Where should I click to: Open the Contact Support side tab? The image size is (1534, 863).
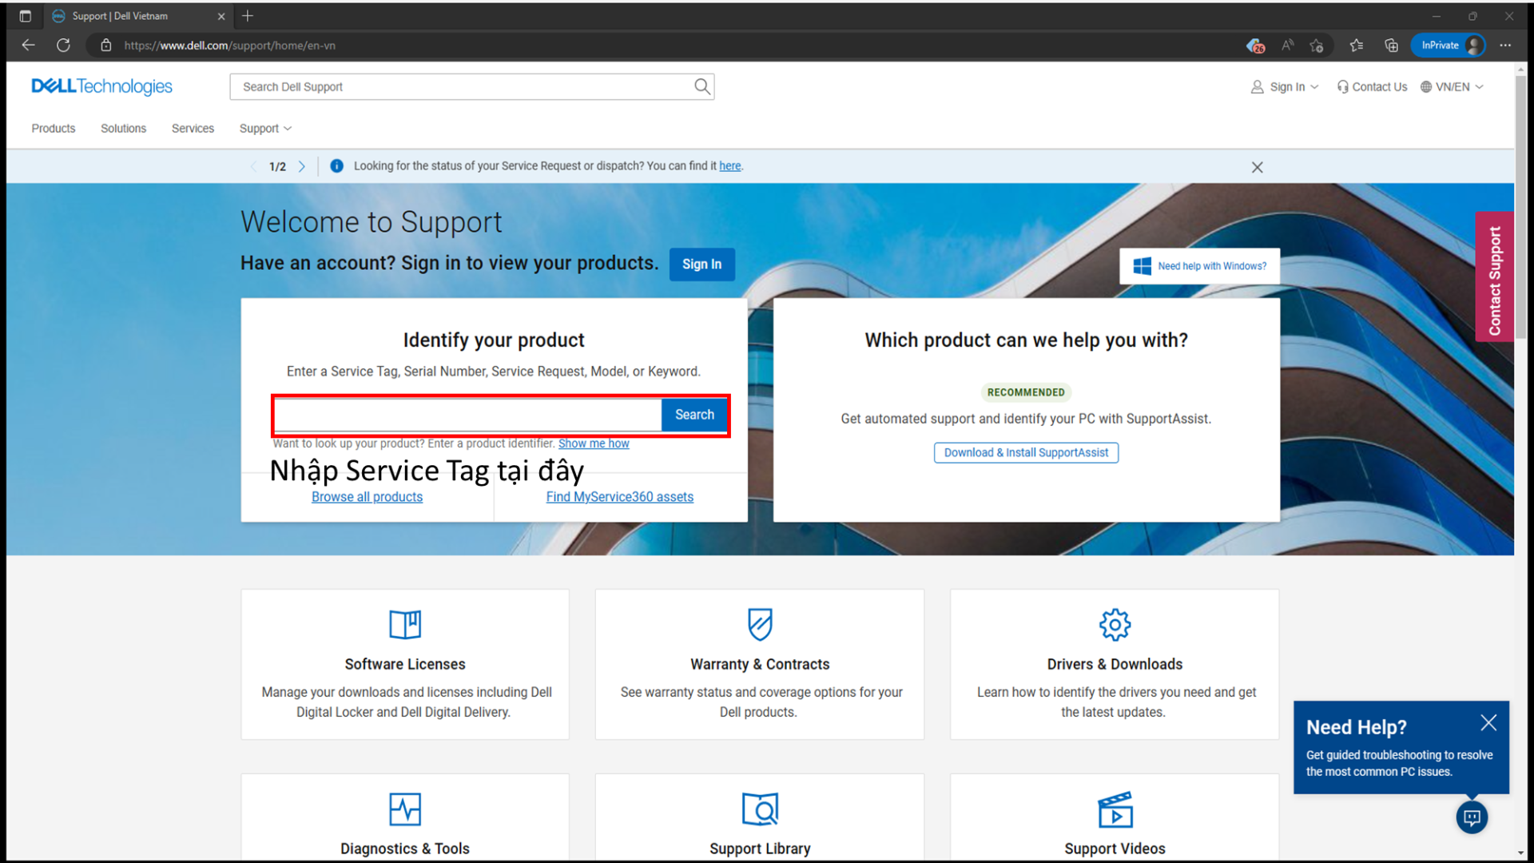pos(1494,276)
